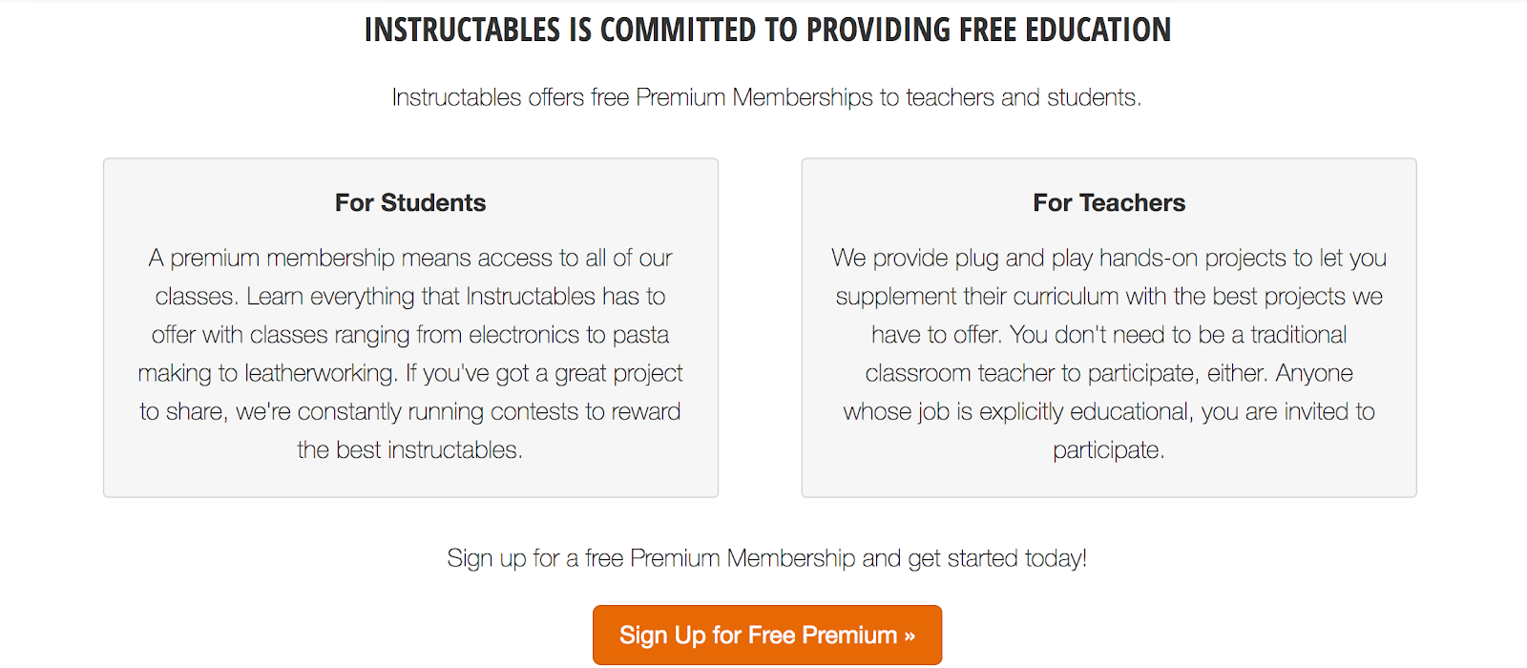Click the students premium membership description paragraph

(x=410, y=354)
